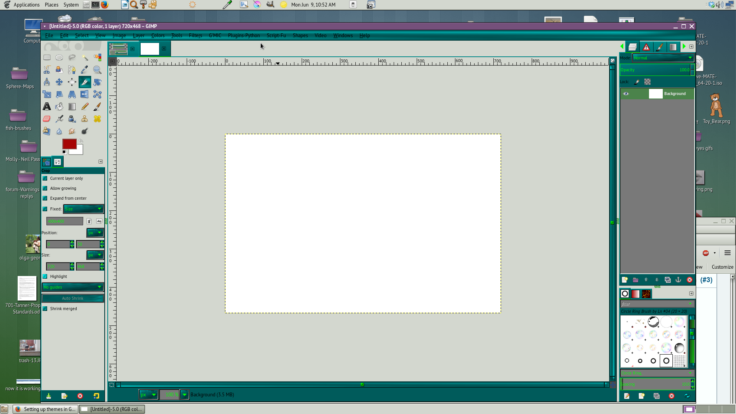The height and width of the screenshot is (414, 736).
Task: Activate the Text tool
Action: (x=47, y=107)
